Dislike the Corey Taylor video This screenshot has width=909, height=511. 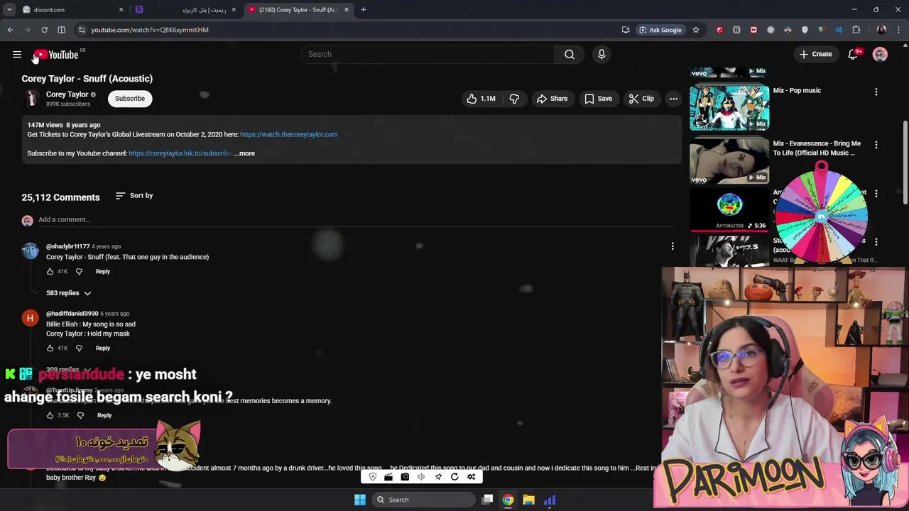(514, 99)
